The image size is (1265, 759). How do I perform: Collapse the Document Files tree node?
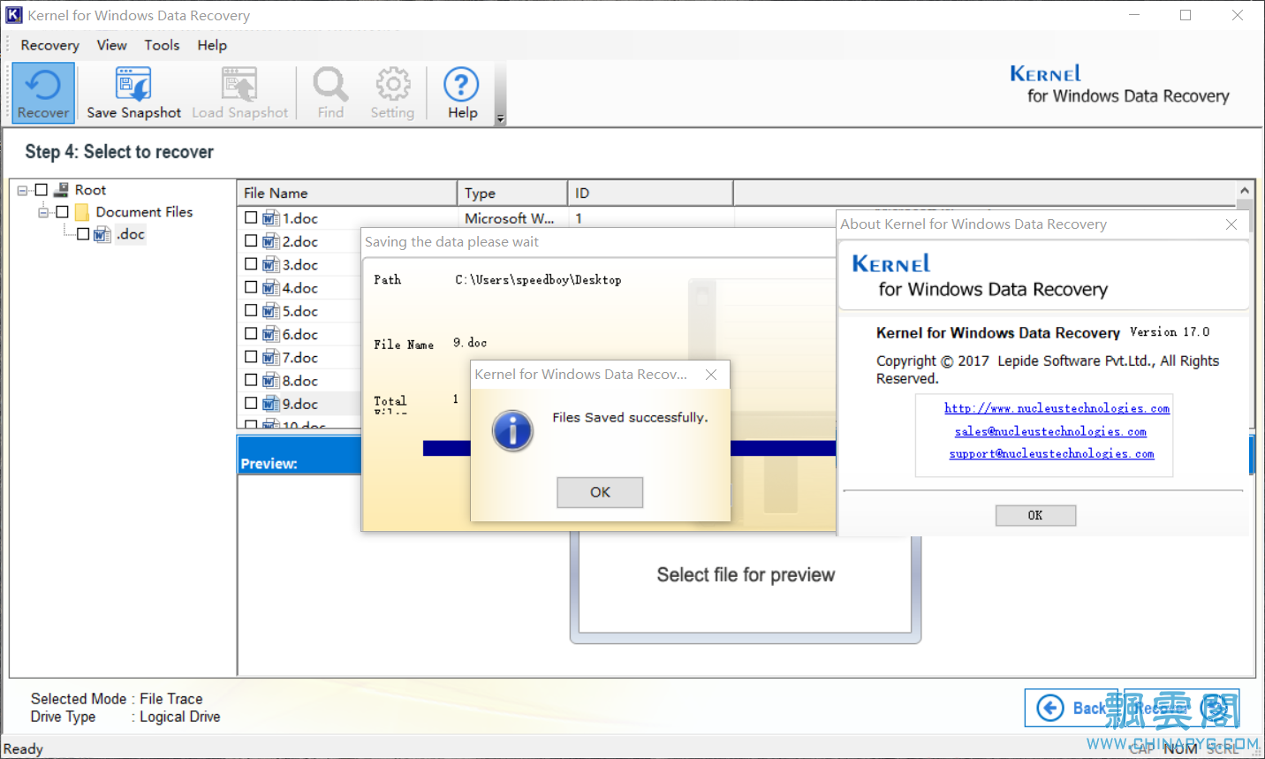click(x=44, y=212)
